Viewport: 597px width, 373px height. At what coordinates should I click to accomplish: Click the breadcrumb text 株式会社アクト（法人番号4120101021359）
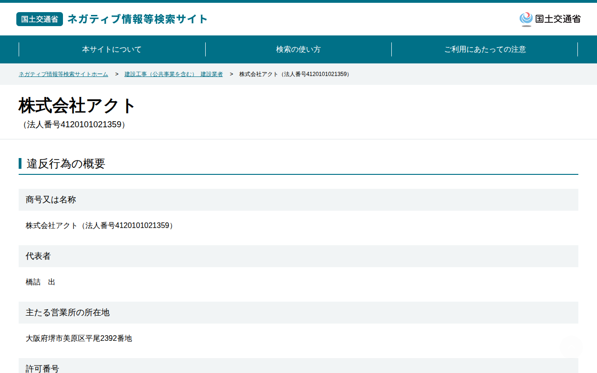coord(295,74)
